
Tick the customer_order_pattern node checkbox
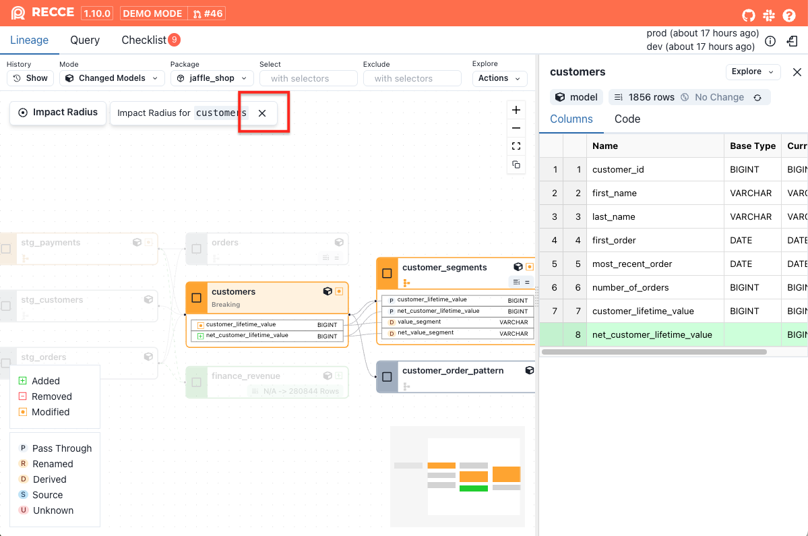pos(387,377)
